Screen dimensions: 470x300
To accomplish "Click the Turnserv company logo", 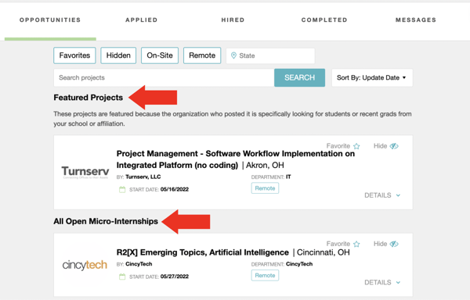I will (x=85, y=172).
